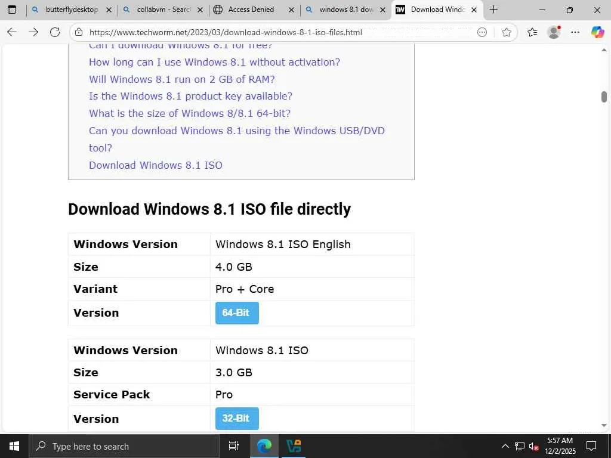Click the scrollbar up arrow
The width and height of the screenshot is (611, 458).
pyautogui.click(x=604, y=50)
